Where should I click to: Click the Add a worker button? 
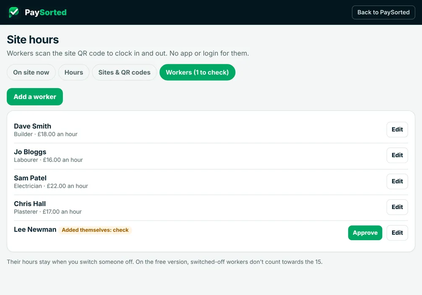point(35,97)
